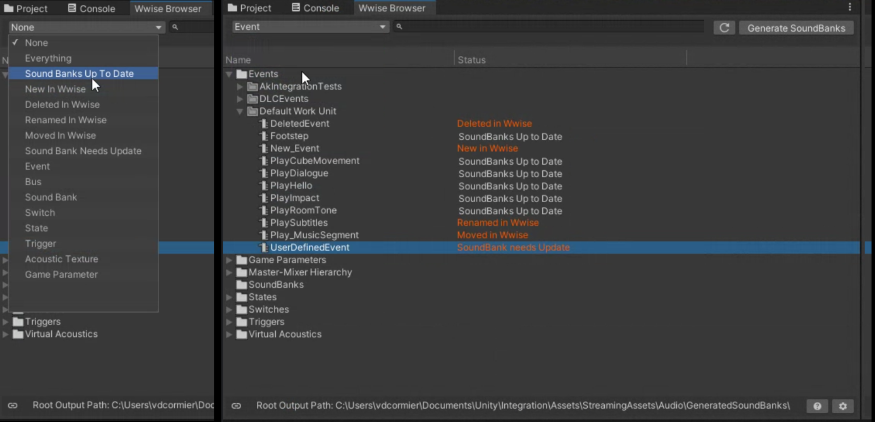The height and width of the screenshot is (422, 875).
Task: Collapse the Default Work Unit folder
Action: [x=240, y=111]
